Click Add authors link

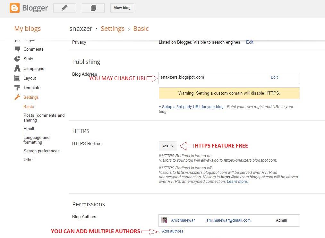(x=171, y=231)
